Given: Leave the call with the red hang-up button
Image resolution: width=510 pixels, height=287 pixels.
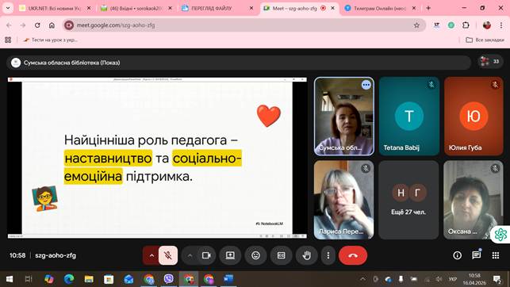Looking at the screenshot, I should [x=353, y=255].
